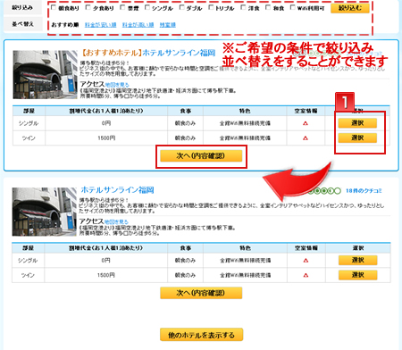Open 地図を見る in the recommended hotel card

117,85
